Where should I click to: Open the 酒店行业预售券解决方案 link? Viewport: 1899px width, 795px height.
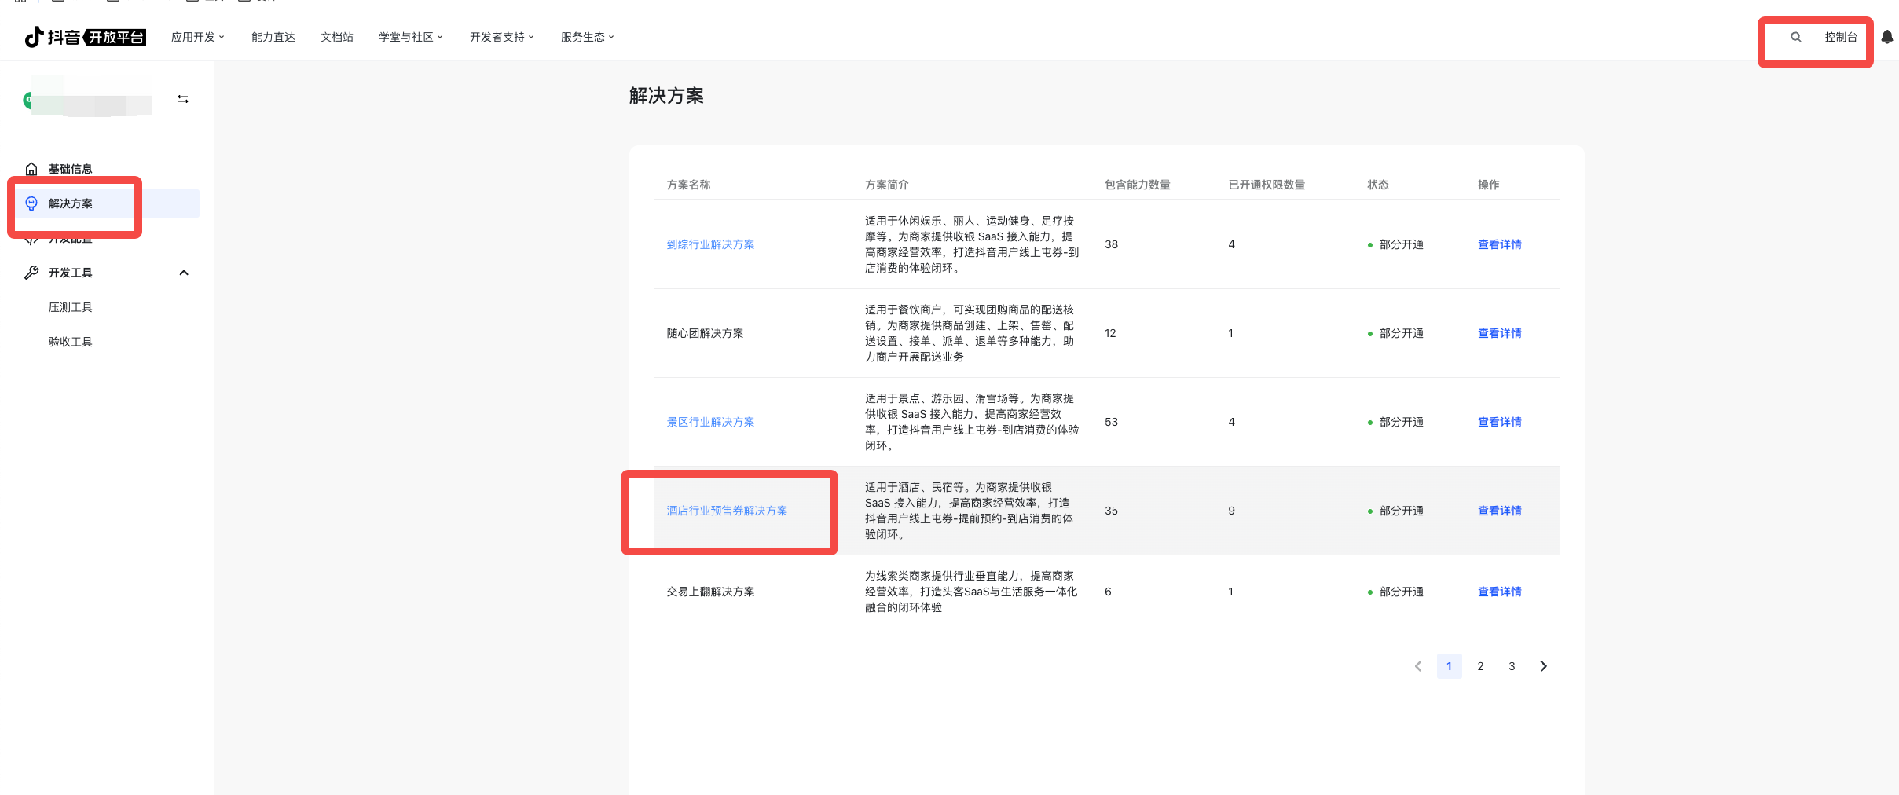coord(727,511)
